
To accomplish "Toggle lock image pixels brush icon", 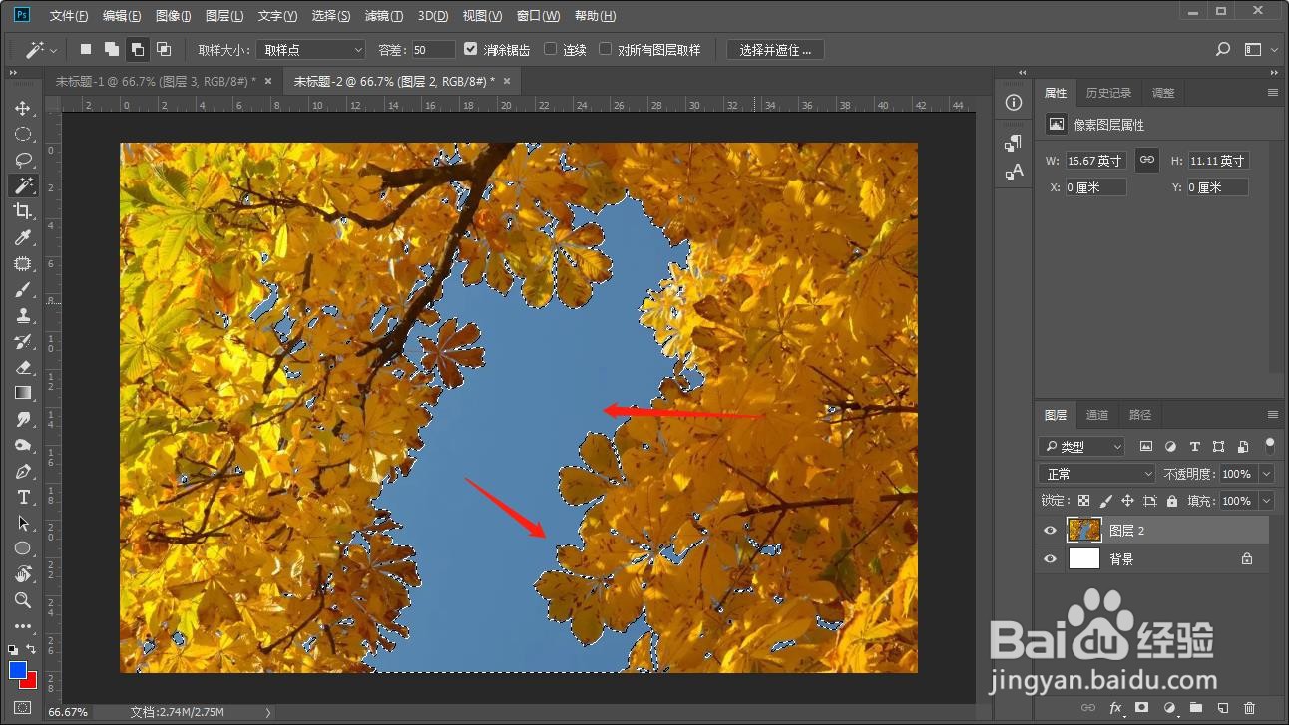I will pos(1106,501).
